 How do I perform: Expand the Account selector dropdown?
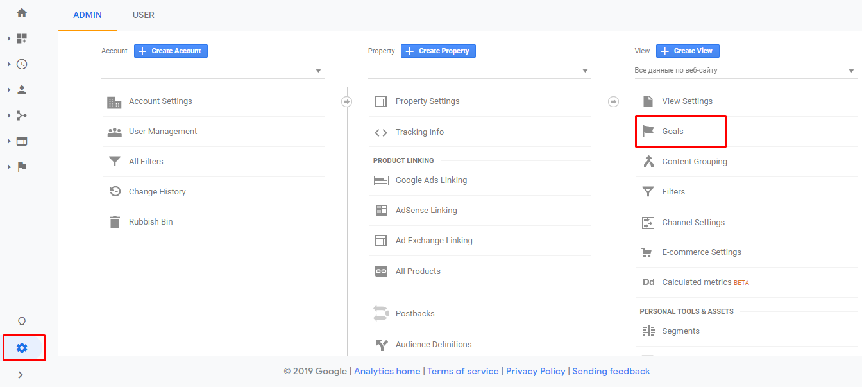point(317,71)
